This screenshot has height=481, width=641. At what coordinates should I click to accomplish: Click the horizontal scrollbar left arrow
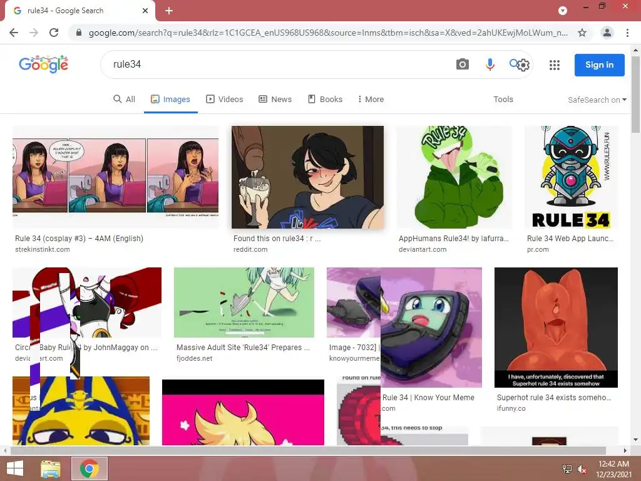pyautogui.click(x=5, y=450)
